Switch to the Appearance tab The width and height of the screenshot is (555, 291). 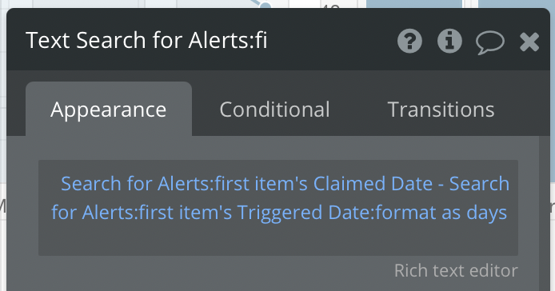[x=109, y=110]
